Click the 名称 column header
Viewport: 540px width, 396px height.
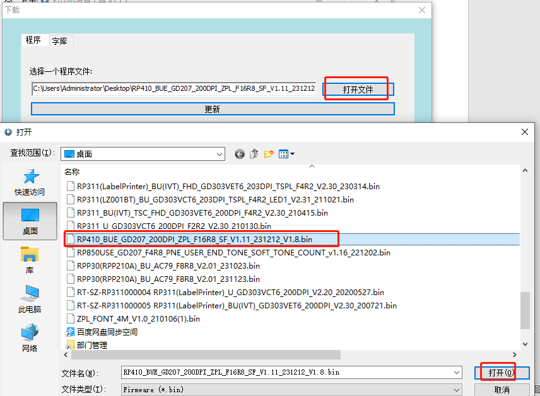(73, 172)
